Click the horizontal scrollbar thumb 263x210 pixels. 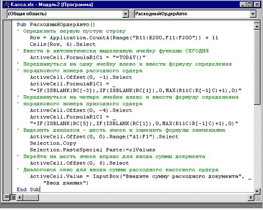coord(31,197)
